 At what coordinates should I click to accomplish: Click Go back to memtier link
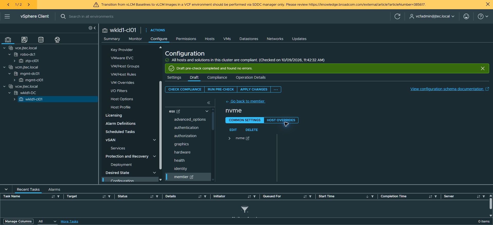click(x=245, y=101)
